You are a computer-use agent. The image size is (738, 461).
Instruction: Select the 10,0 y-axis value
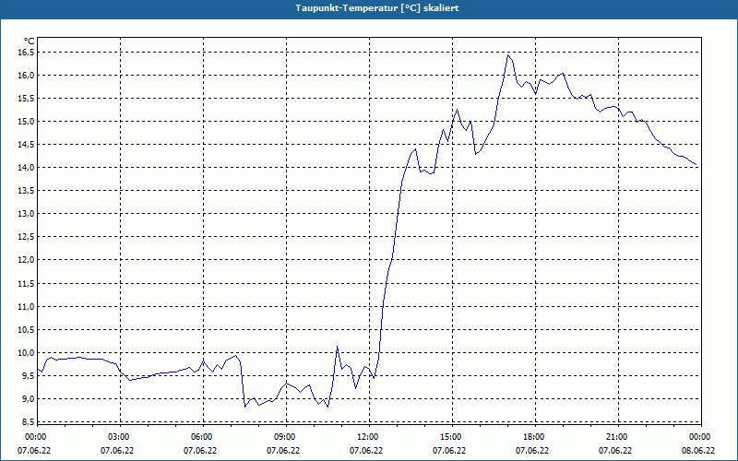(x=26, y=353)
